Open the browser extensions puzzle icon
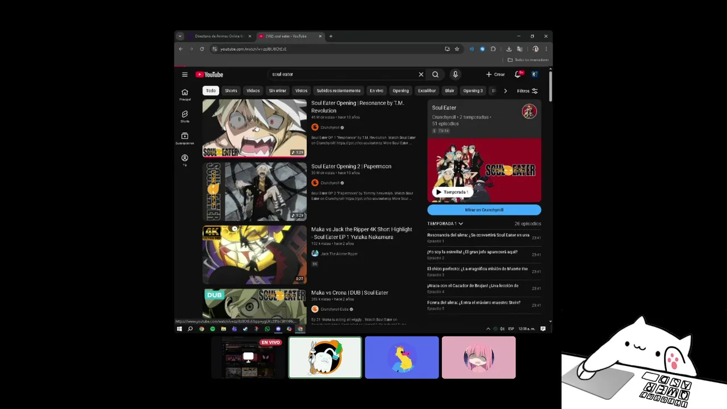Screen dimensions: 727x409 (493, 49)
